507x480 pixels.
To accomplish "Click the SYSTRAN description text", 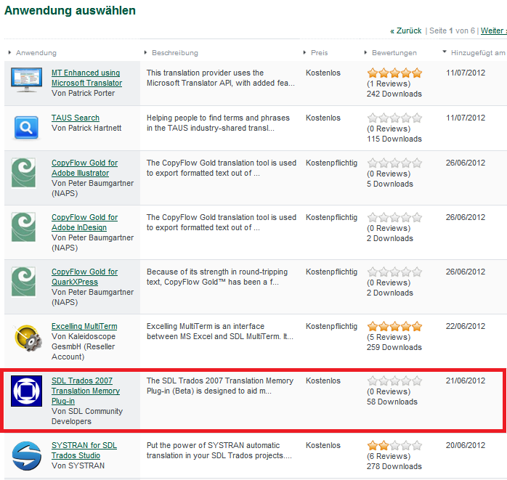I will click(219, 450).
